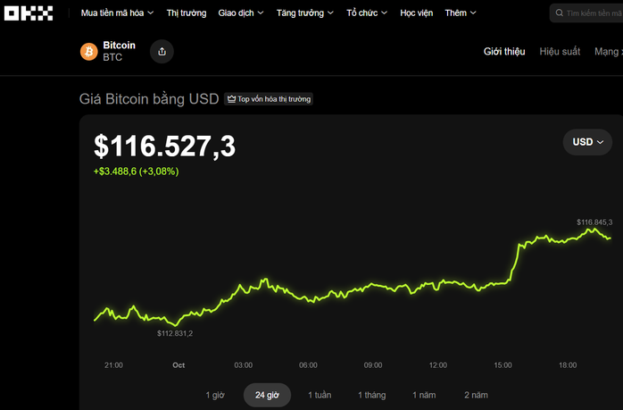Expand the Mua tiền mã hóa menu

(117, 13)
